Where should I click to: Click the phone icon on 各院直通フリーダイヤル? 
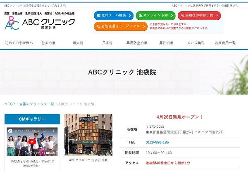point(98,26)
